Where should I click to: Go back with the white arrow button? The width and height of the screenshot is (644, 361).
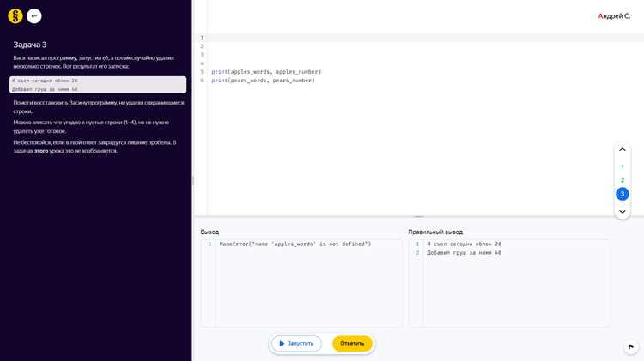click(x=34, y=16)
